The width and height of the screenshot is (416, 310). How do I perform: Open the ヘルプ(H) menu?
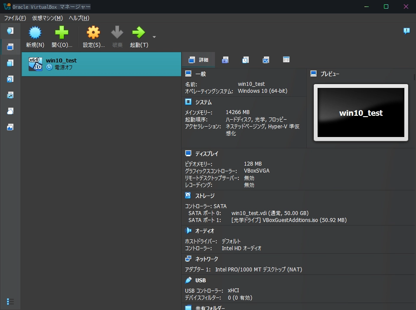pyautogui.click(x=79, y=18)
